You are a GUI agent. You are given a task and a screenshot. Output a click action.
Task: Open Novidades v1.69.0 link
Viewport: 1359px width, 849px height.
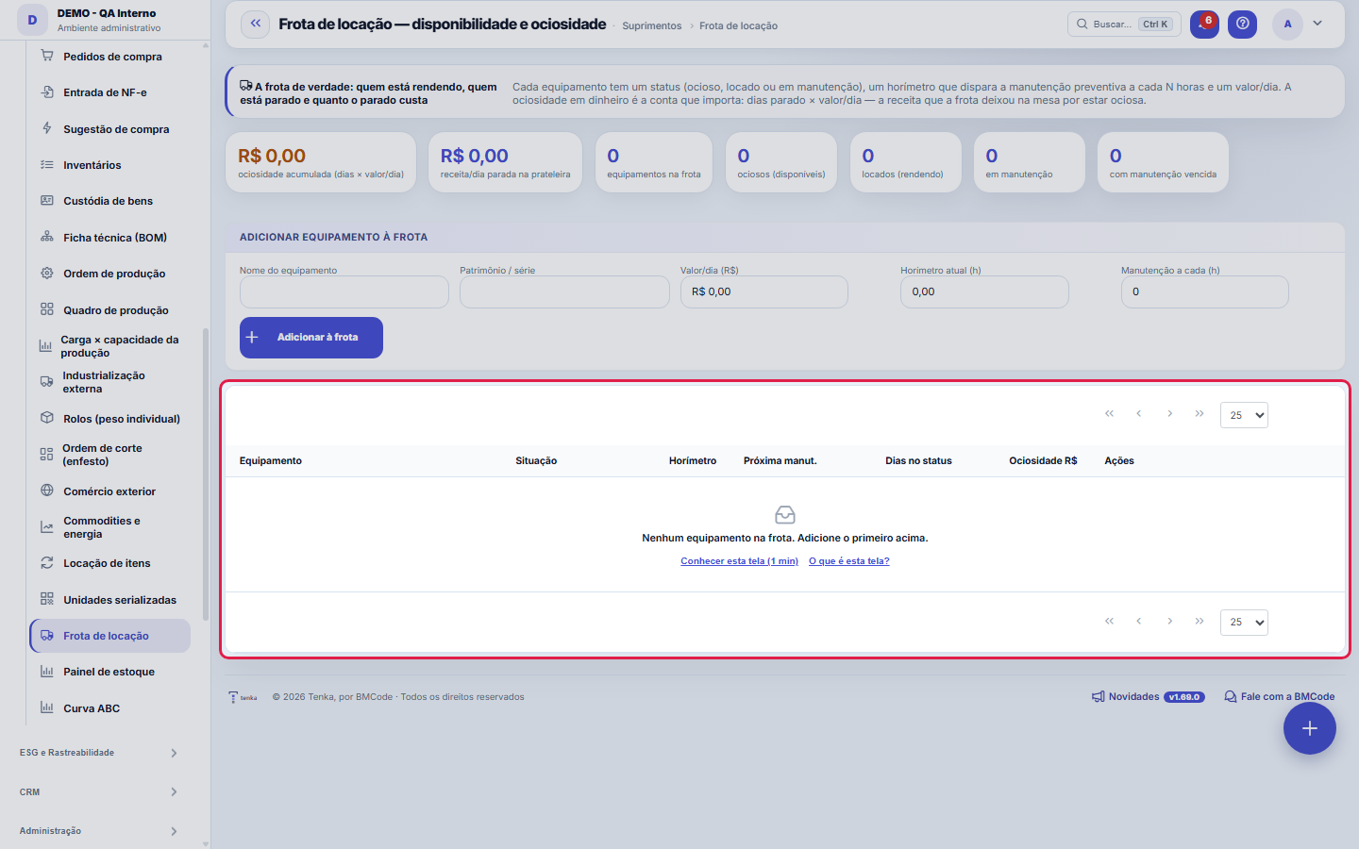1148,697
